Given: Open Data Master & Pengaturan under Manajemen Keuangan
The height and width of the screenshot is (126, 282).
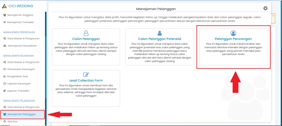Looking at the screenshot, I should pos(24,62).
